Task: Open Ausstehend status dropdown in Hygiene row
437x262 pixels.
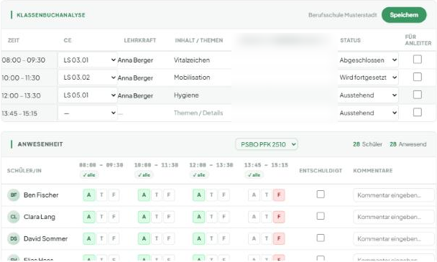Action: click(x=368, y=95)
